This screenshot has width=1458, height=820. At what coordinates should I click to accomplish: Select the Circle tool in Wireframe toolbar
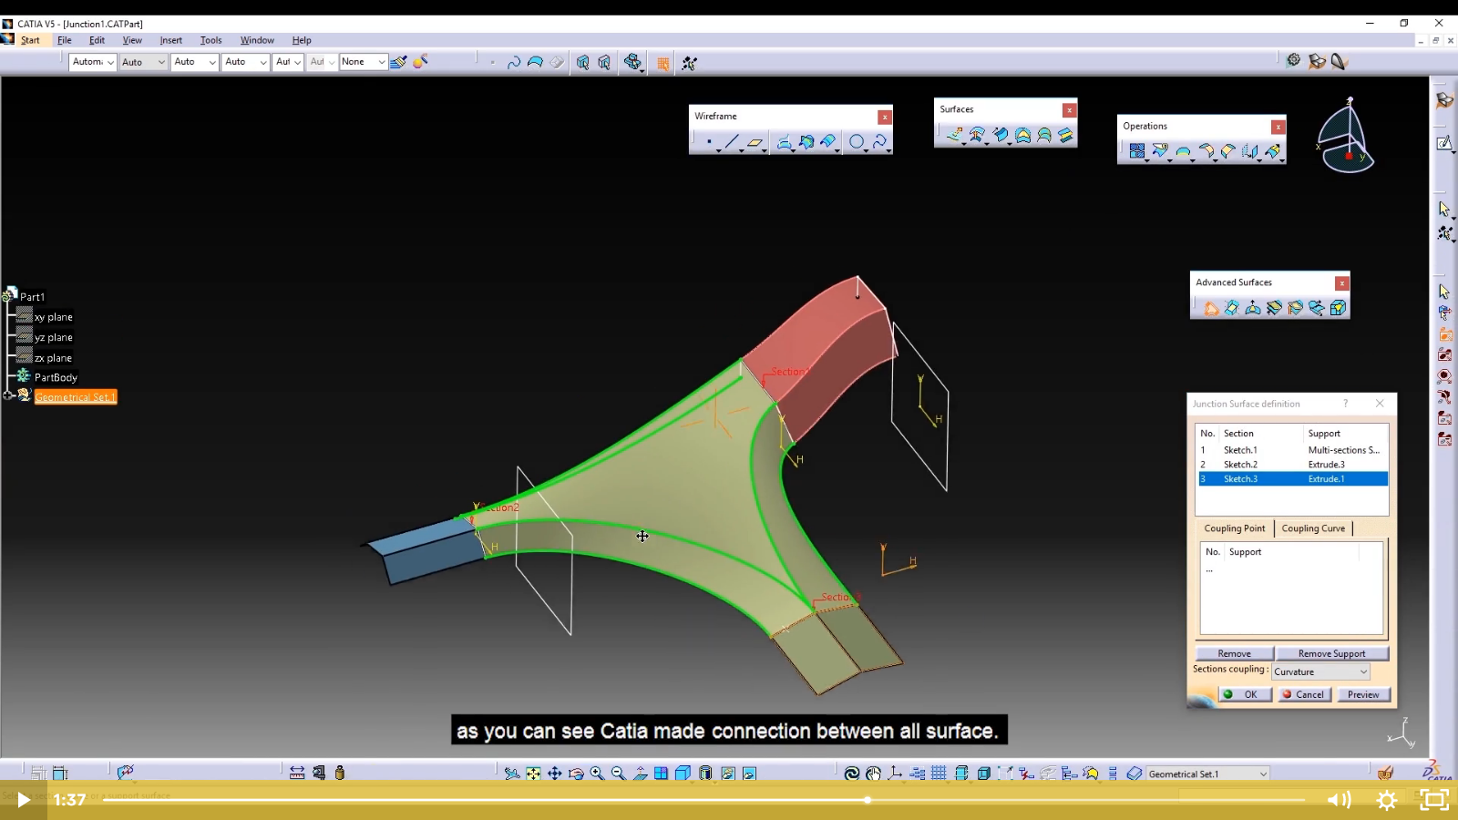point(857,142)
